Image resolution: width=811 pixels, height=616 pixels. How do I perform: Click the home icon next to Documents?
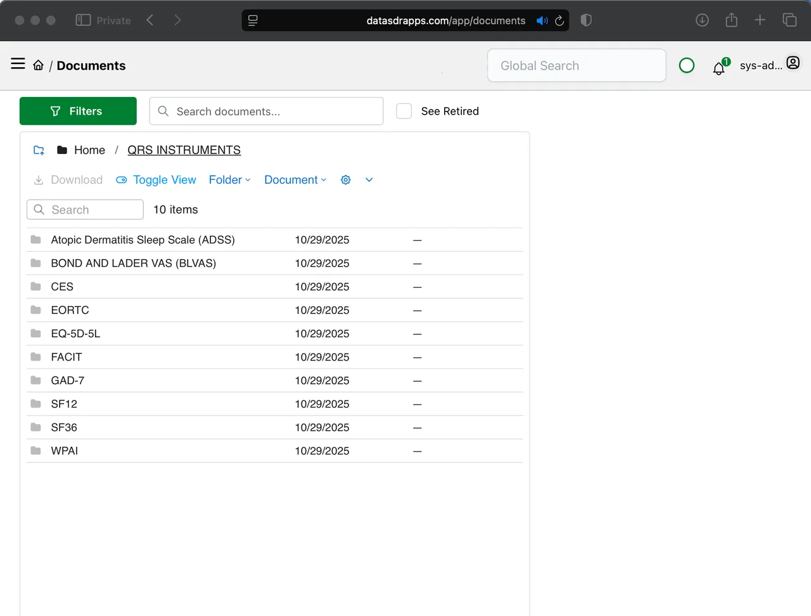[38, 65]
